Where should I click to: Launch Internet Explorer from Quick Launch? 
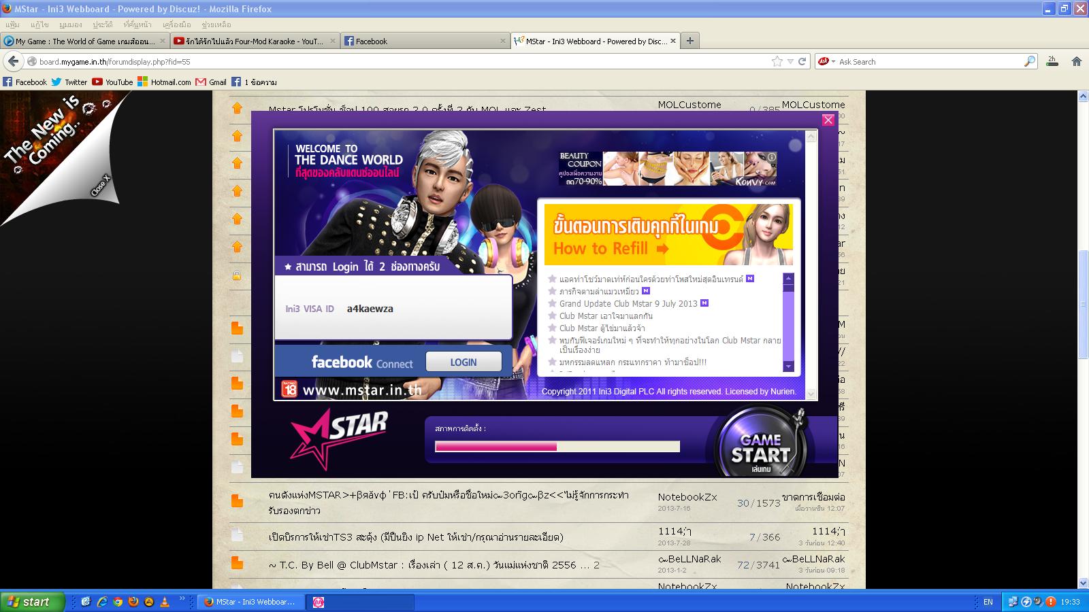102,602
